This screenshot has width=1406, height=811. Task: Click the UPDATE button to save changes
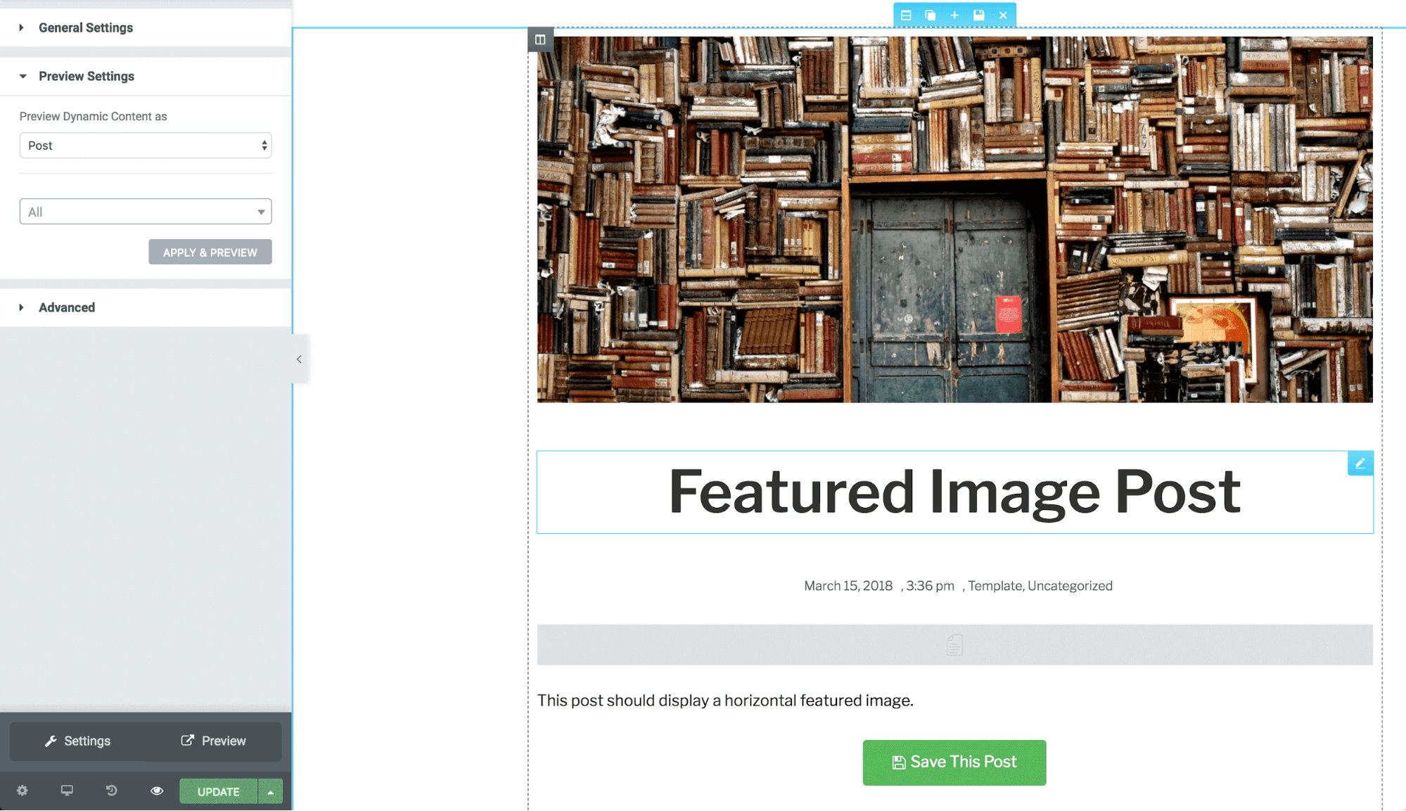tap(218, 792)
